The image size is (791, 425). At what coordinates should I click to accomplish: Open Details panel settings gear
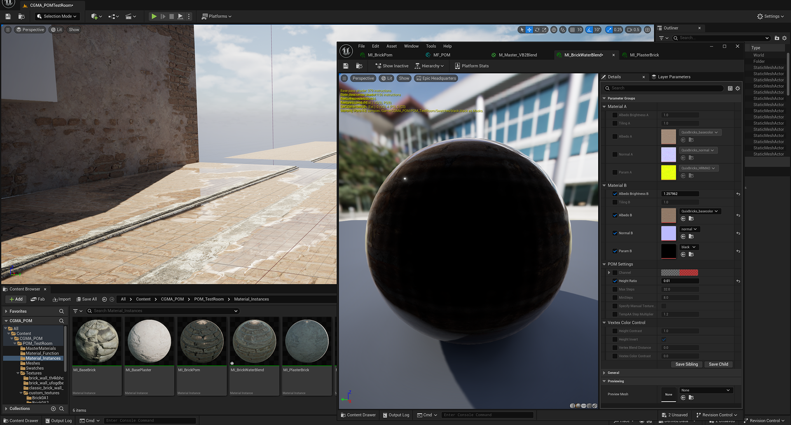pyautogui.click(x=738, y=88)
